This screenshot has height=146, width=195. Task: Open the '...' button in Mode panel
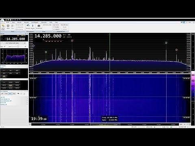click(4, 70)
